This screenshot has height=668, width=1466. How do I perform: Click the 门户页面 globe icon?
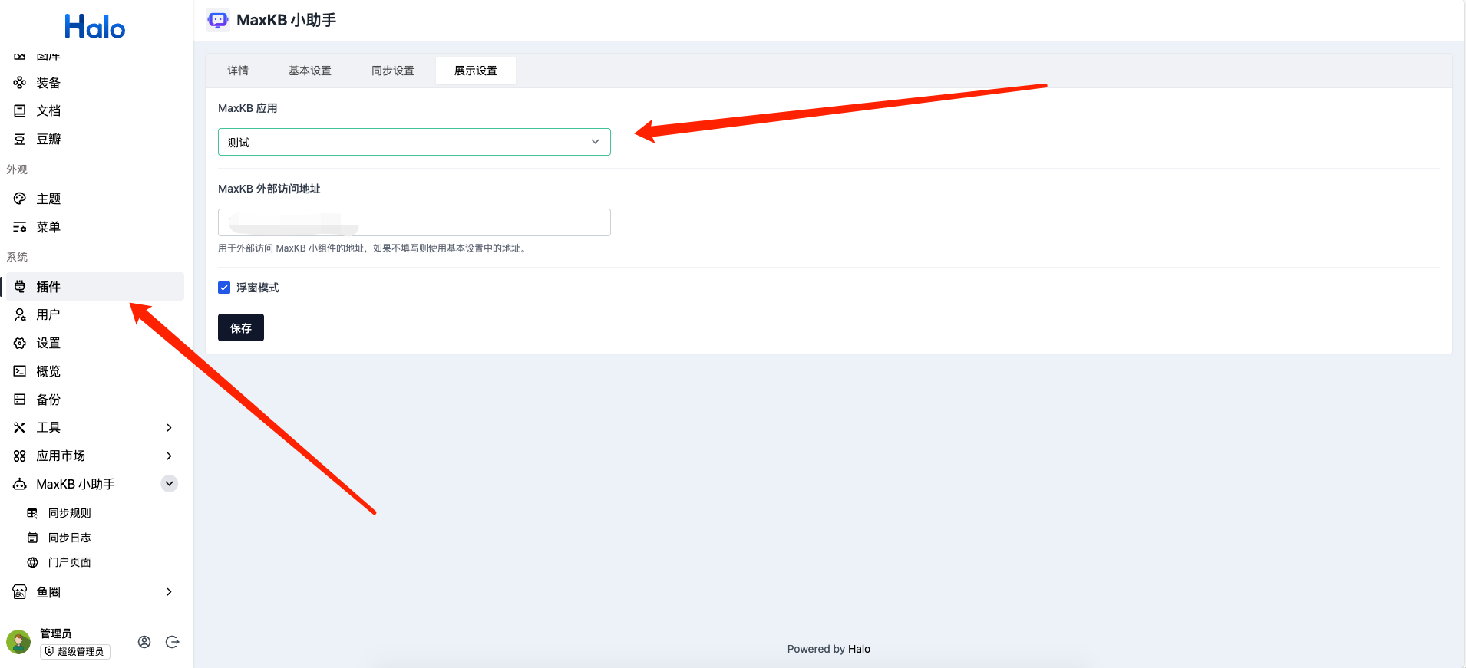tap(32, 562)
